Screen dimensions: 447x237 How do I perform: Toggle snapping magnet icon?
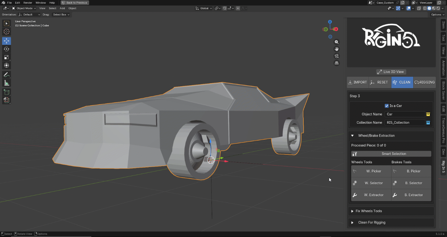(225, 8)
